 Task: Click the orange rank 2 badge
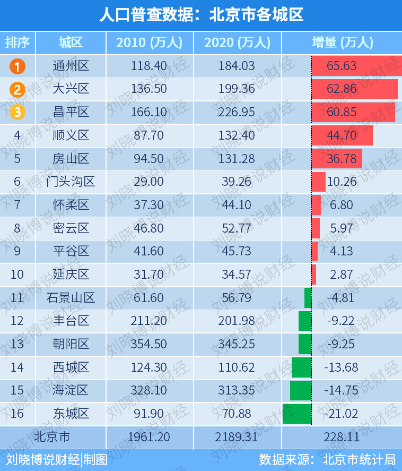[18, 90]
